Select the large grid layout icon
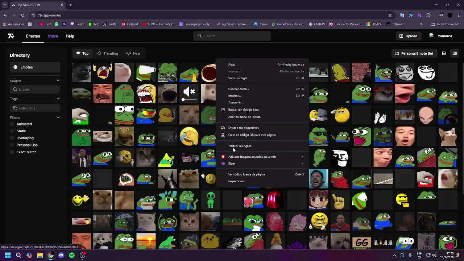Screen dimensions: 464x261 [x=455, y=53]
